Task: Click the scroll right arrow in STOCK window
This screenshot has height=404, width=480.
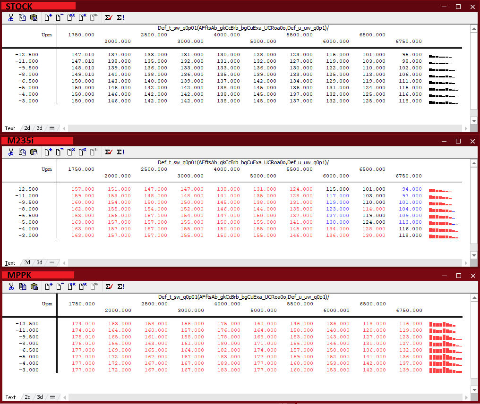Action: [x=466, y=128]
